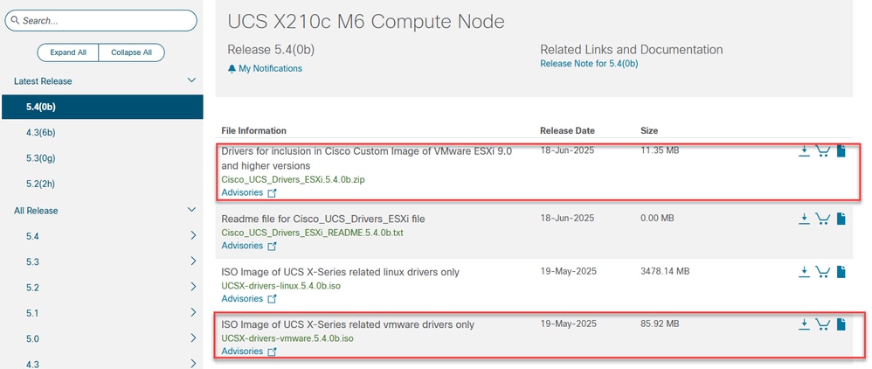Click the UCS X210c M6 Compute Node heading
872x369 pixels.
[366, 22]
